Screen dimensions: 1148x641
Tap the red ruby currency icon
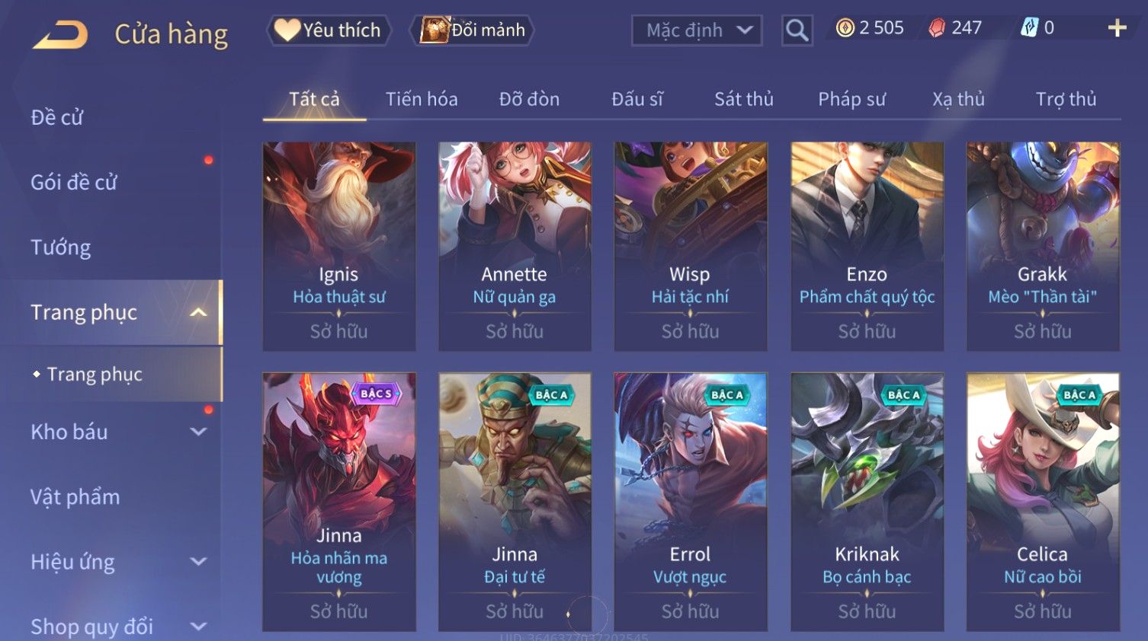pos(937,28)
